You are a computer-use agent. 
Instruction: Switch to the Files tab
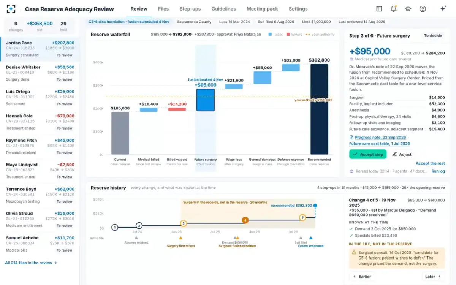tap(163, 9)
